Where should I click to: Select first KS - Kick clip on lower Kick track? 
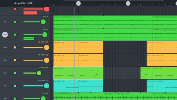[x=66, y=60]
